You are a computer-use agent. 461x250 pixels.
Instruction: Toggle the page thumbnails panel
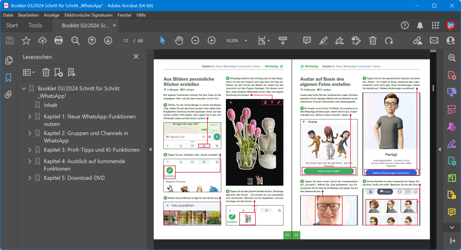(x=8, y=60)
